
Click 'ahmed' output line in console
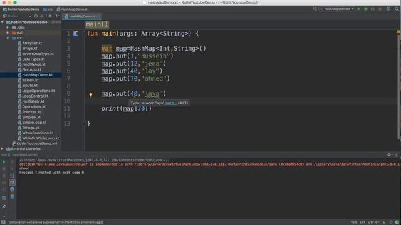(x=24, y=168)
